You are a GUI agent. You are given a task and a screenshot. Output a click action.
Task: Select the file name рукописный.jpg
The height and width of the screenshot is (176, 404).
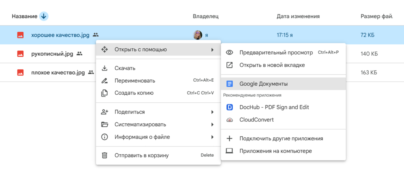coord(52,54)
